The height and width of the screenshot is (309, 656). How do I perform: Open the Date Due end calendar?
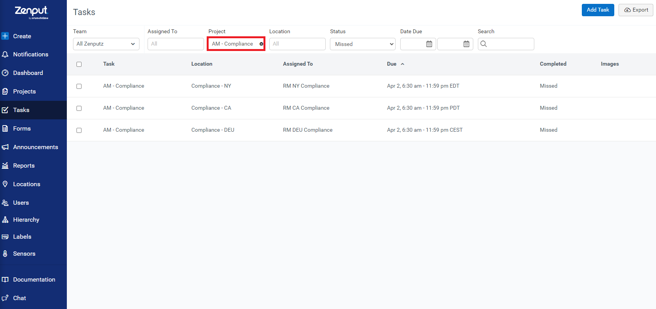[x=466, y=44]
